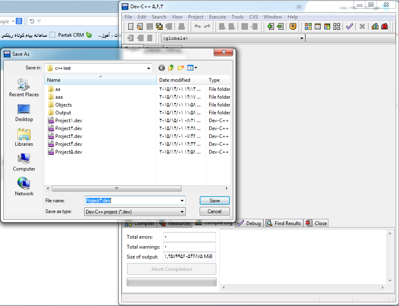Select the Project1.dev file
Image resolution: width=399 pixels, height=306 pixels.
(65, 121)
